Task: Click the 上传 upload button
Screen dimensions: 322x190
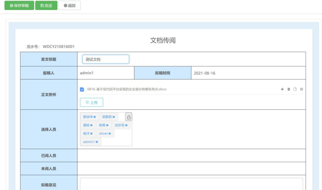Action: [91, 102]
